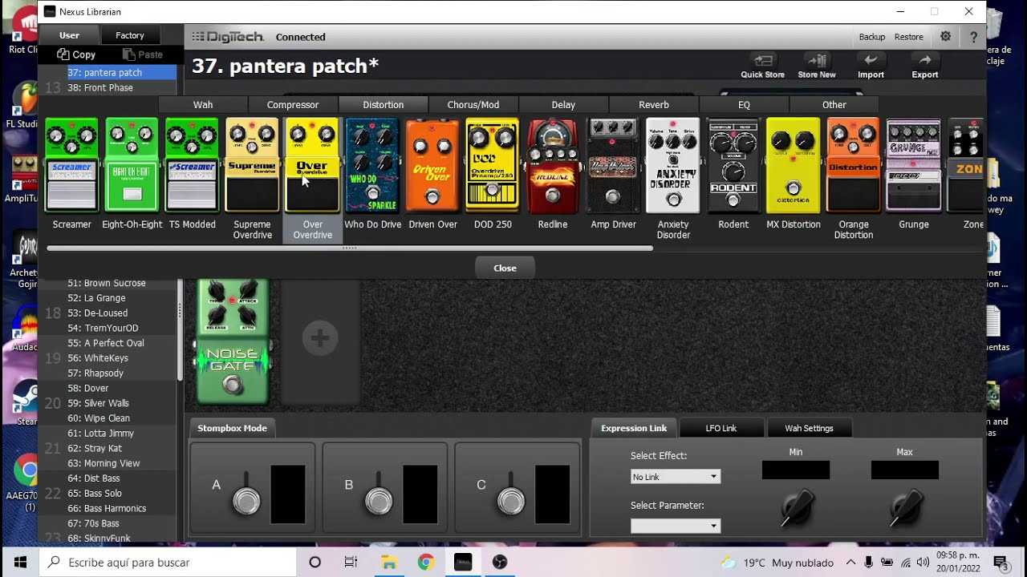The height and width of the screenshot is (577, 1027).
Task: Choose the Over Overdrive pedal
Action: (x=312, y=165)
